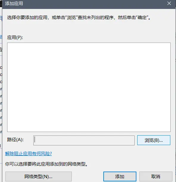Screen dimensions: 176x182
Task: Open the 解除阻止应用有何风险? link
Action: click(28, 154)
